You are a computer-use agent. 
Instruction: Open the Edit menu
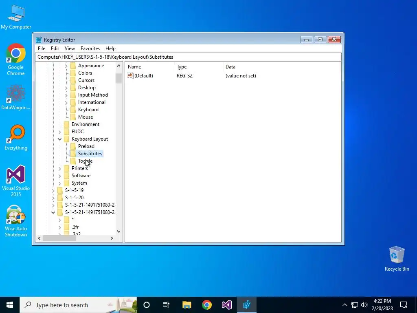point(55,48)
